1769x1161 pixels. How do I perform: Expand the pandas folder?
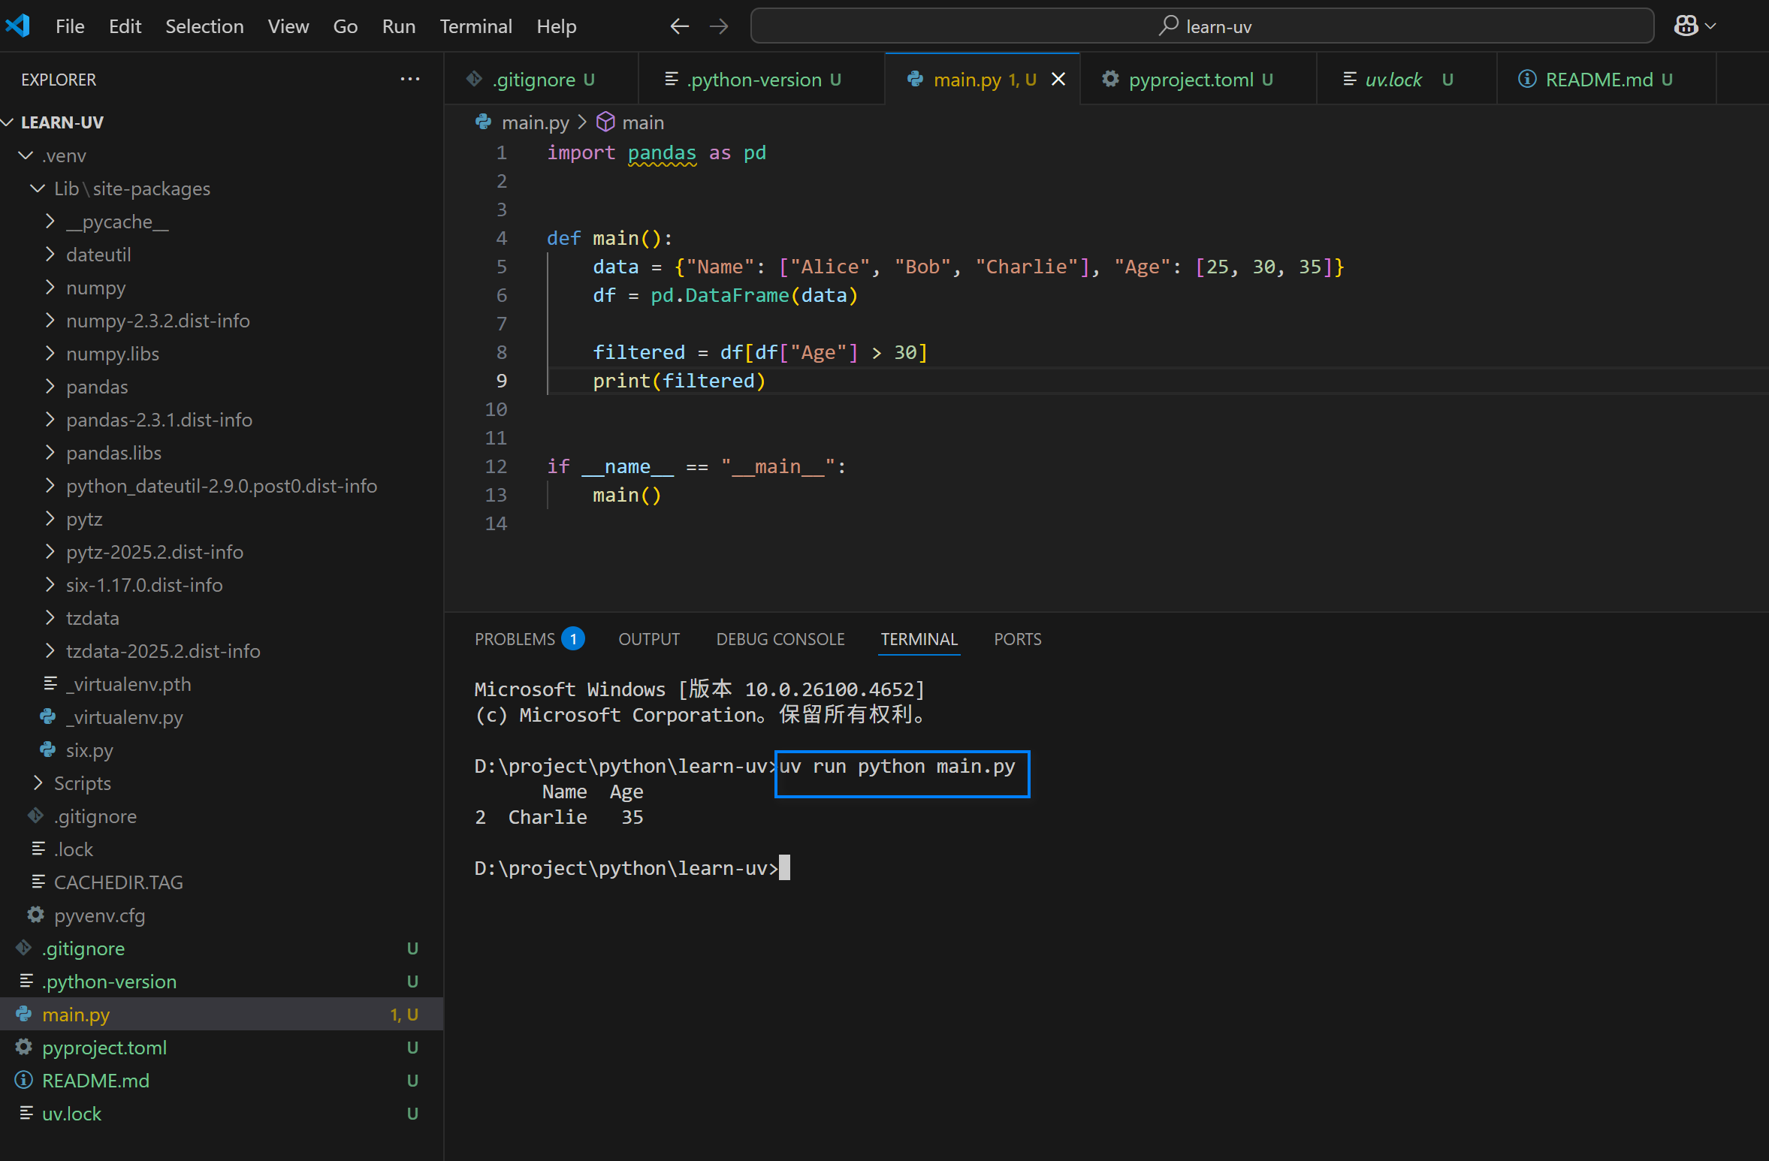222,387
